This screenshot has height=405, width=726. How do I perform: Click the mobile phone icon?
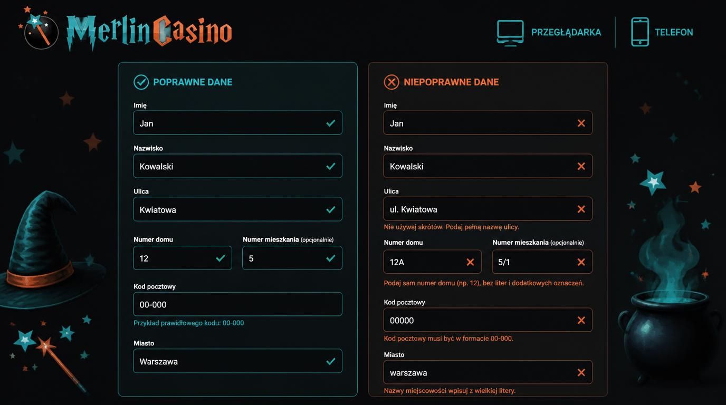point(640,32)
